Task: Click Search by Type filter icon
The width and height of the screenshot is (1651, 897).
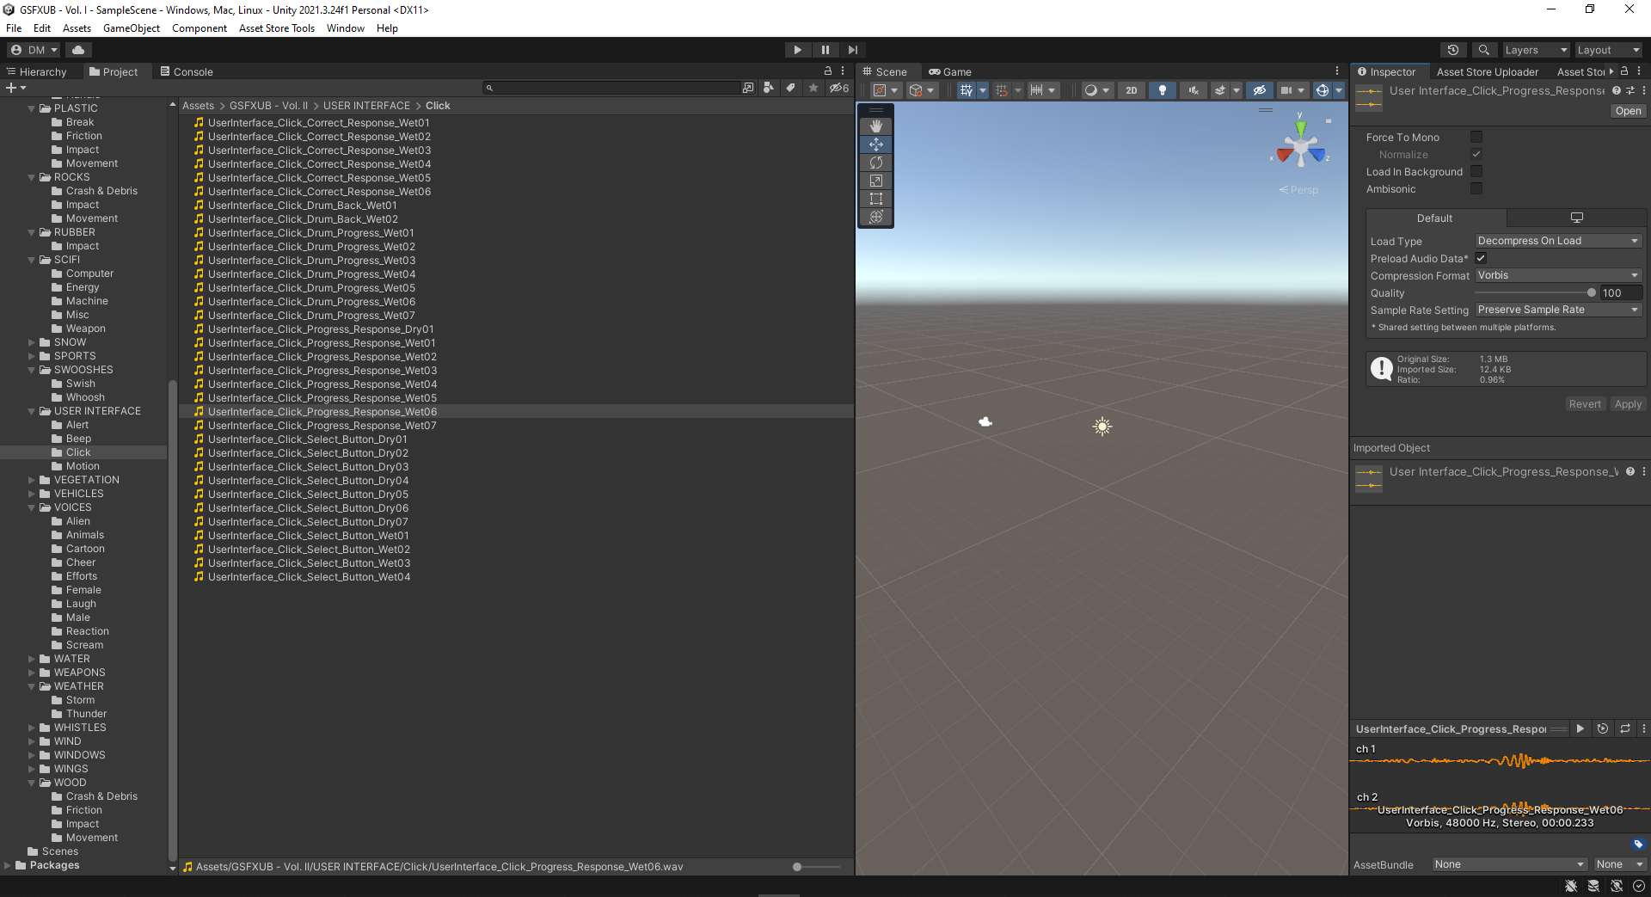Action: [769, 88]
